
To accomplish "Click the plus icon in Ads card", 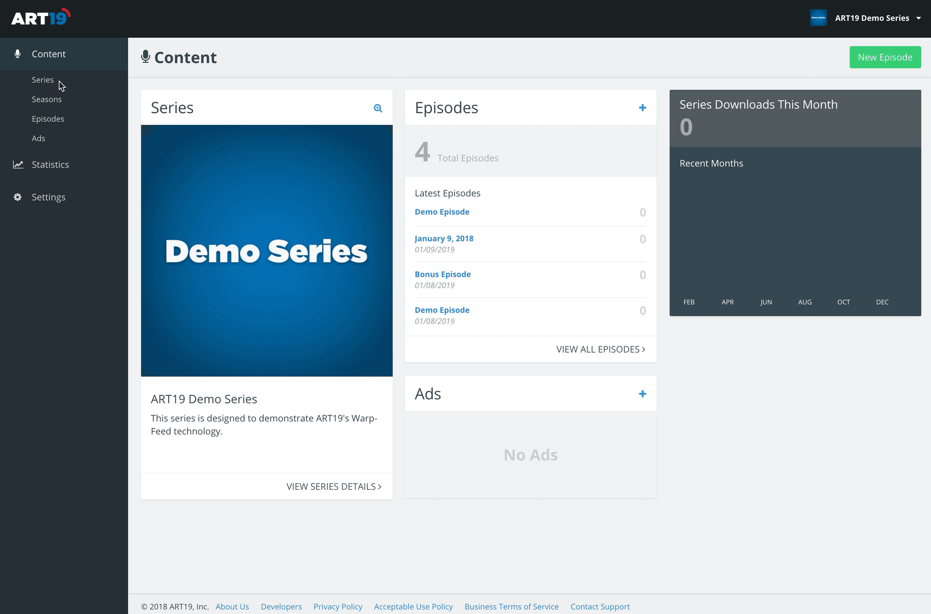I will 642,394.
